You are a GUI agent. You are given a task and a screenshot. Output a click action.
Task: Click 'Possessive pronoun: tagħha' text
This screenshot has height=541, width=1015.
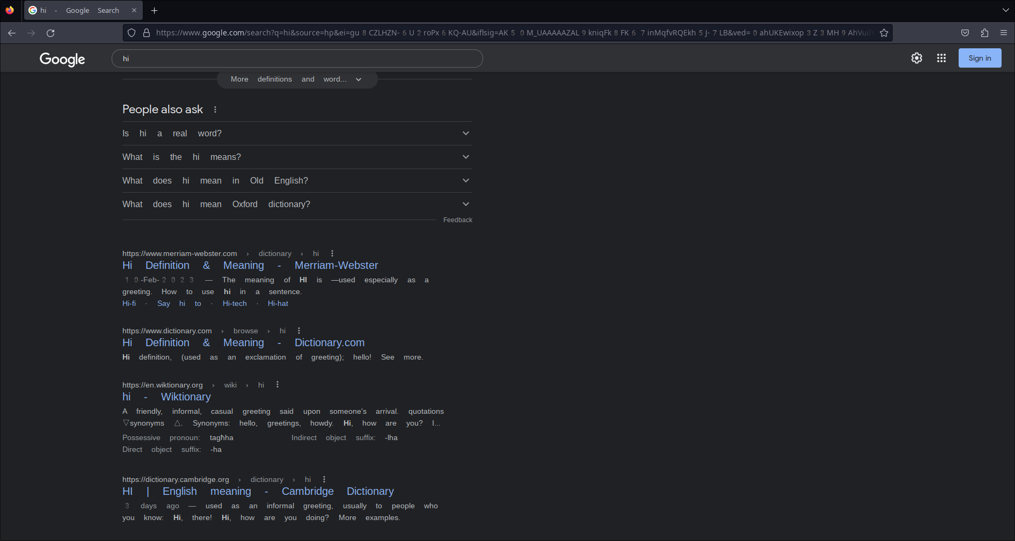(x=178, y=437)
